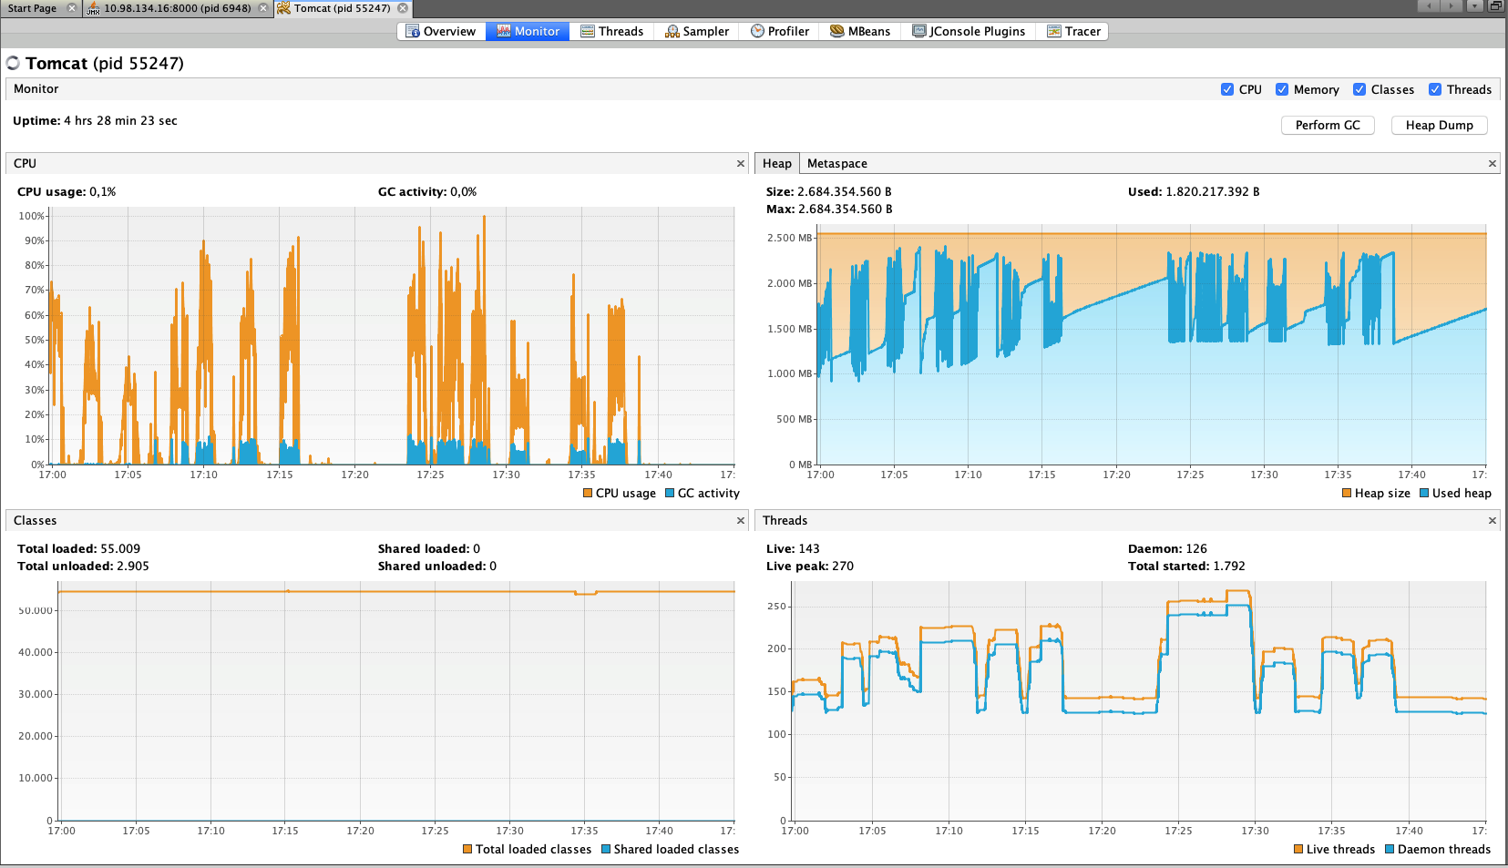Click the heap 'Size: 2.684.354.560 B' text
The width and height of the screenshot is (1508, 868).
click(x=829, y=192)
